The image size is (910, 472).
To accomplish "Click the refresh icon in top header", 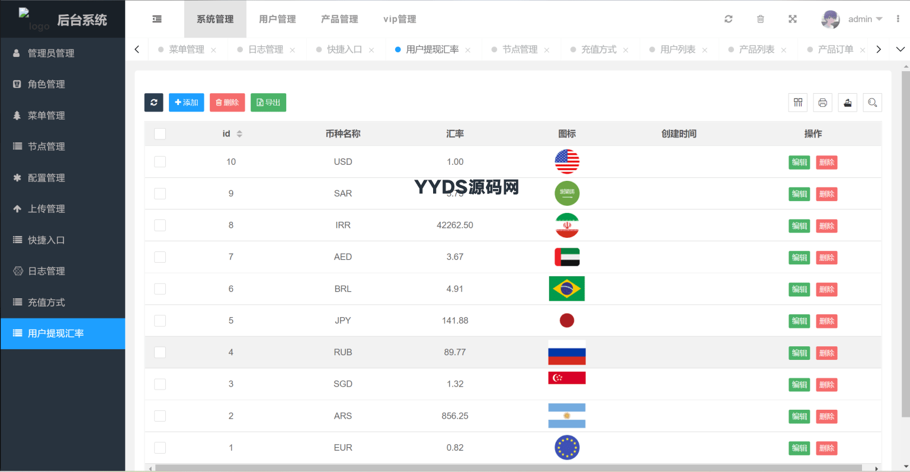I will pyautogui.click(x=728, y=19).
